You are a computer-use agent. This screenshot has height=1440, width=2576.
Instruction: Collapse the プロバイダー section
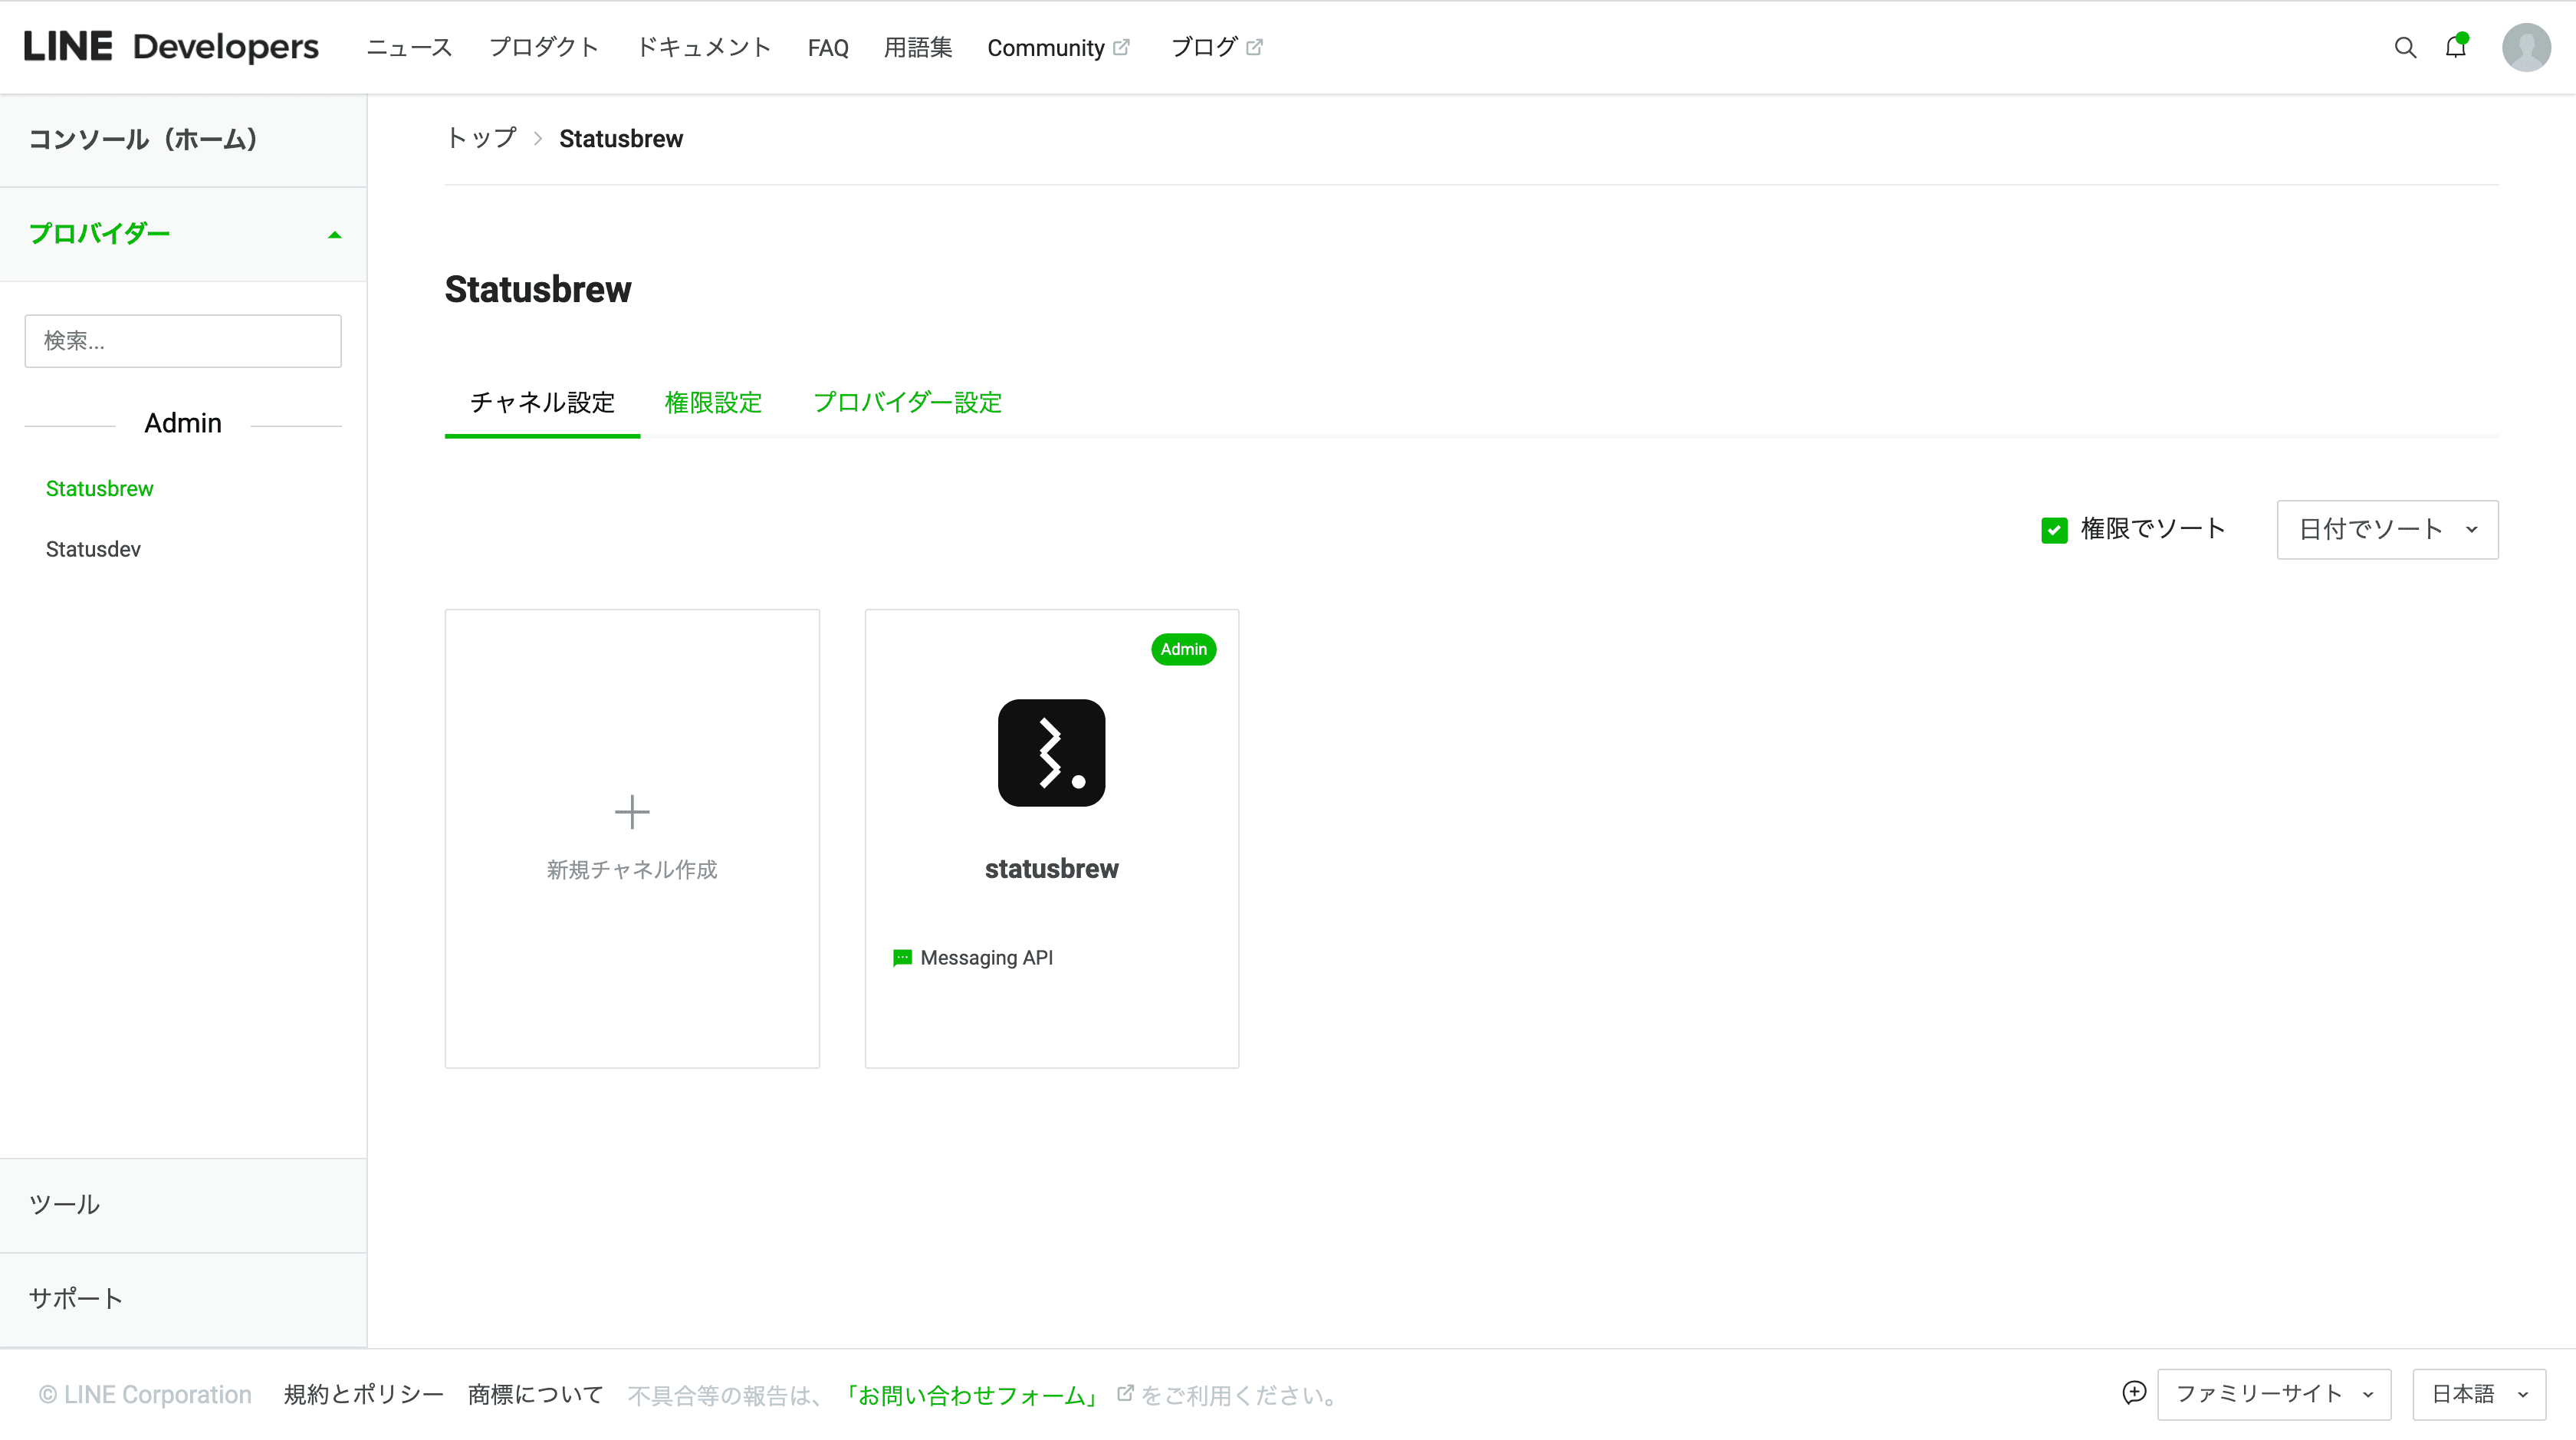[x=183, y=234]
